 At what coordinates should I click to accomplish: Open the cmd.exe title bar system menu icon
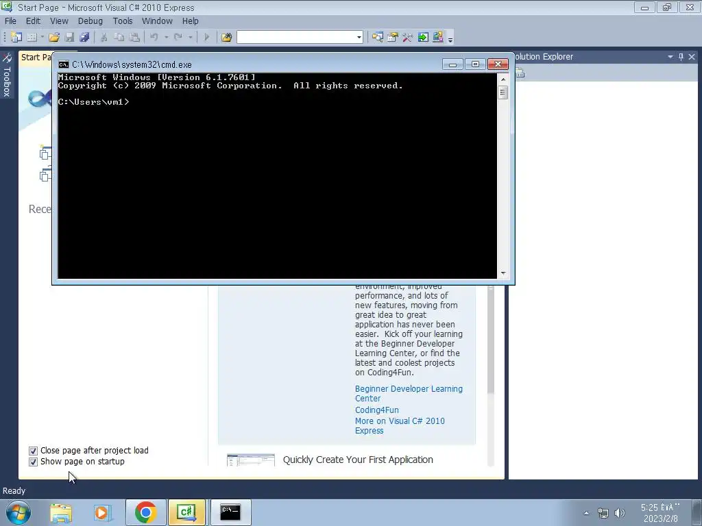coord(64,64)
